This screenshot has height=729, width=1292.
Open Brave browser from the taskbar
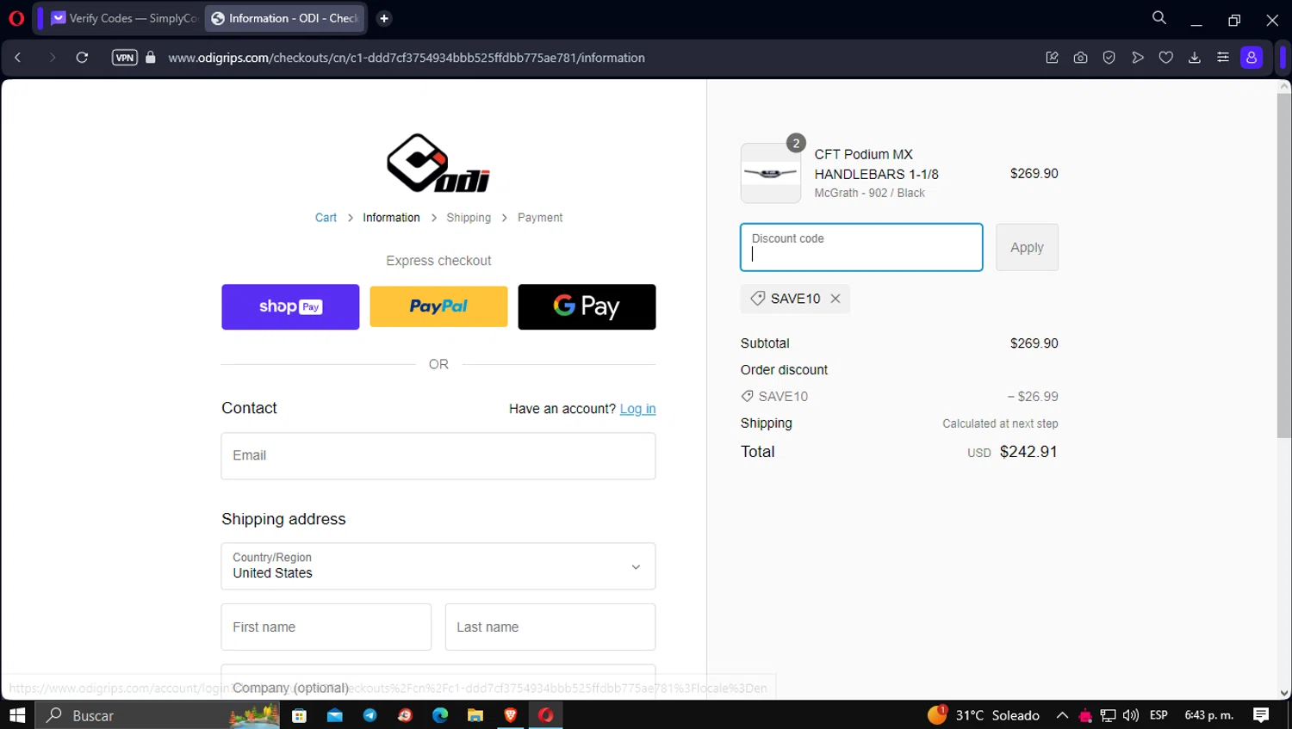point(511,715)
